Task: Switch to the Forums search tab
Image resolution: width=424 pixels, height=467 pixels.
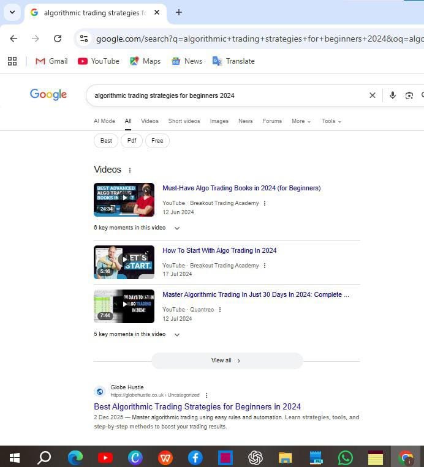Action: 272,121
